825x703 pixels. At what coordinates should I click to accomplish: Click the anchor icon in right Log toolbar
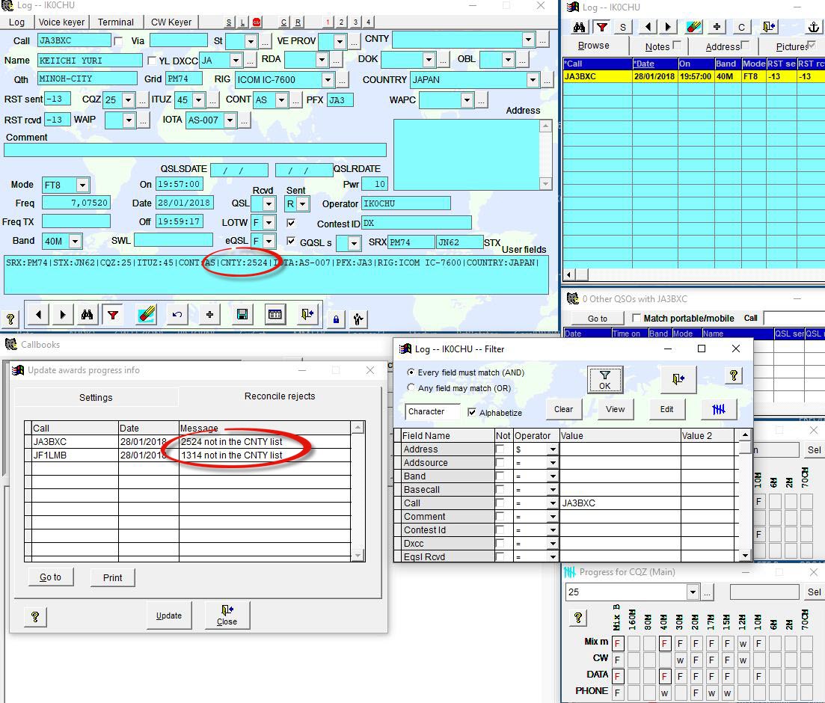(x=814, y=27)
